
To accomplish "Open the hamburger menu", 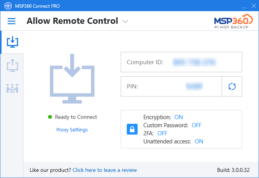I will coord(12,21).
